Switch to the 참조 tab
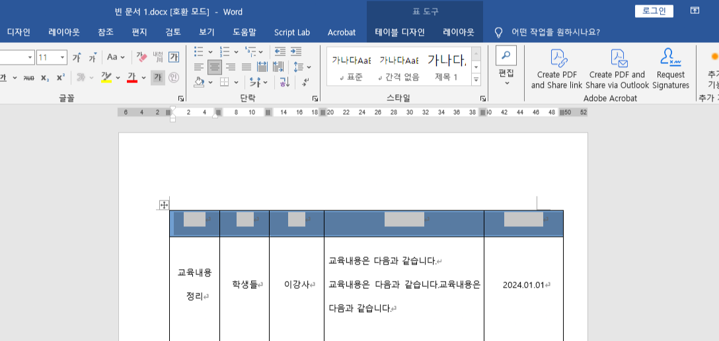This screenshot has height=341, width=719. click(x=106, y=32)
